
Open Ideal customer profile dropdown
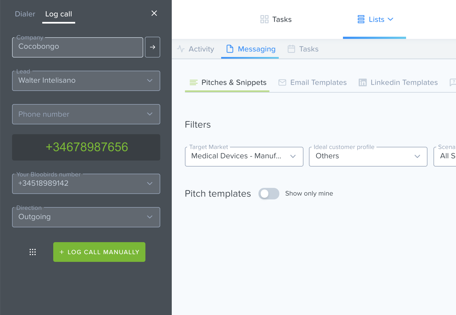(368, 157)
